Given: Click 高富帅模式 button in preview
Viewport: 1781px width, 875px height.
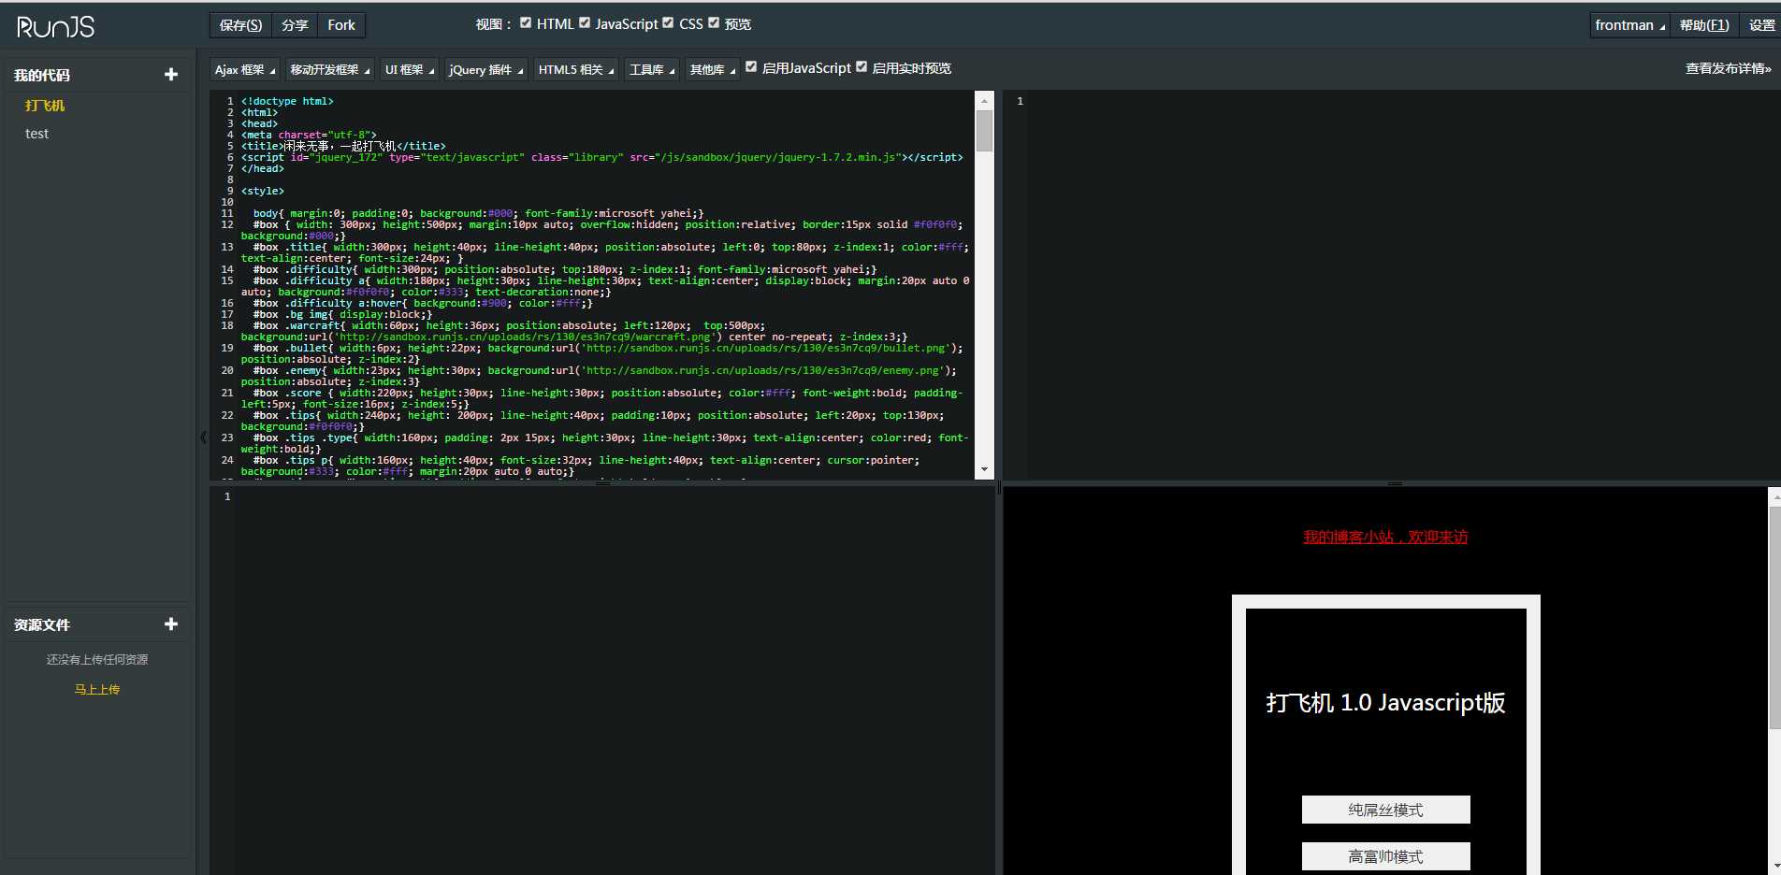Looking at the screenshot, I should pyautogui.click(x=1385, y=856).
